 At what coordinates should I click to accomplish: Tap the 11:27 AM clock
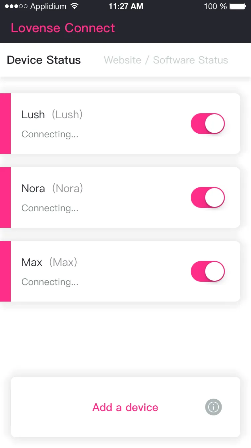126,6
